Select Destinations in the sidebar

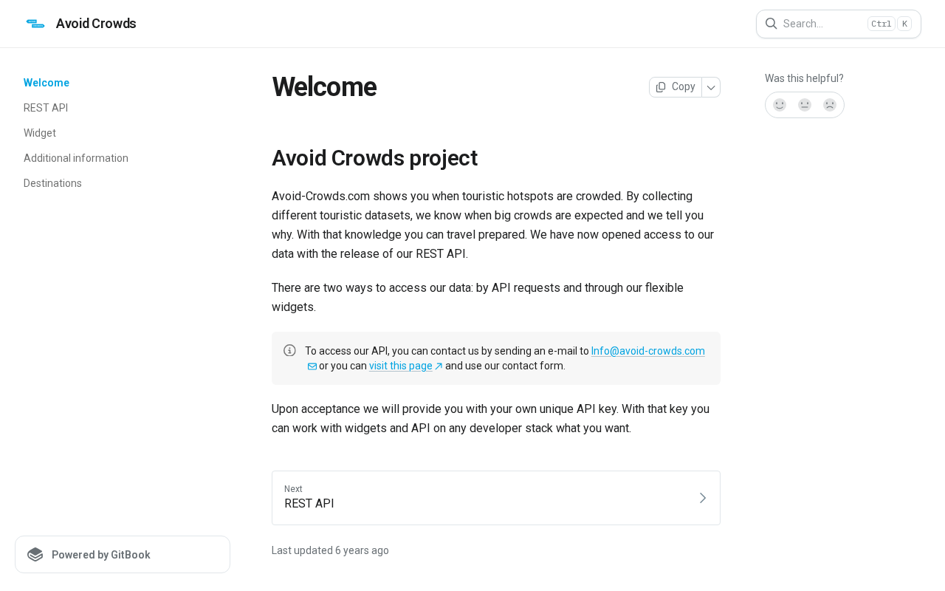[x=52, y=183]
